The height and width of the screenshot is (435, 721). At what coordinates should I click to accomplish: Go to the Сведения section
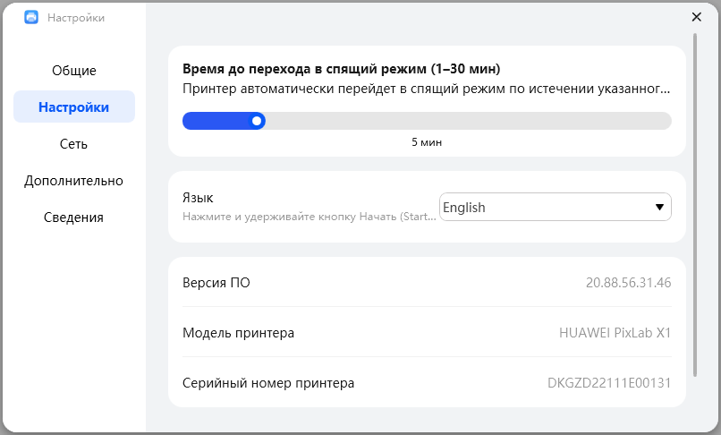click(x=74, y=217)
